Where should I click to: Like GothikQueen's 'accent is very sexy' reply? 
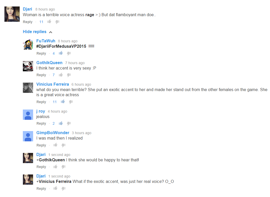61,75
